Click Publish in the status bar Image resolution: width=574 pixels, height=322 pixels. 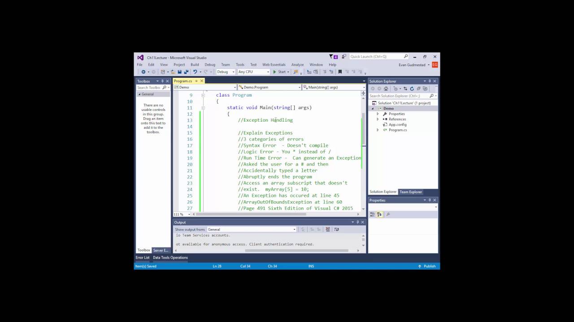(427, 266)
